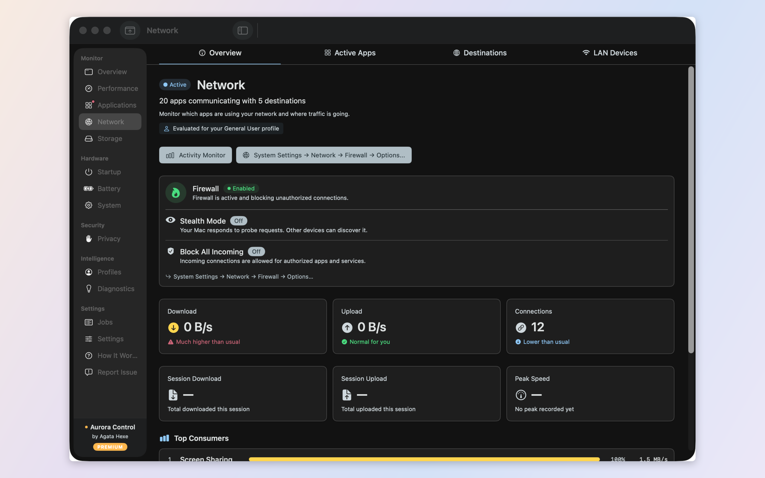
Task: Click the Connections link icon
Action: tap(521, 327)
